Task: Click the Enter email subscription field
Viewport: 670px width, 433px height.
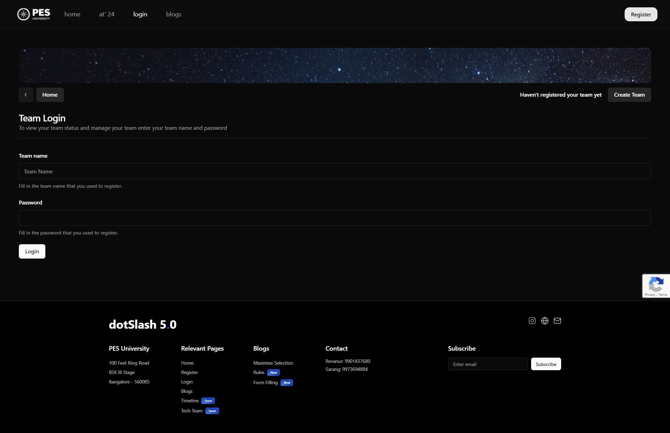Action: tap(487, 364)
